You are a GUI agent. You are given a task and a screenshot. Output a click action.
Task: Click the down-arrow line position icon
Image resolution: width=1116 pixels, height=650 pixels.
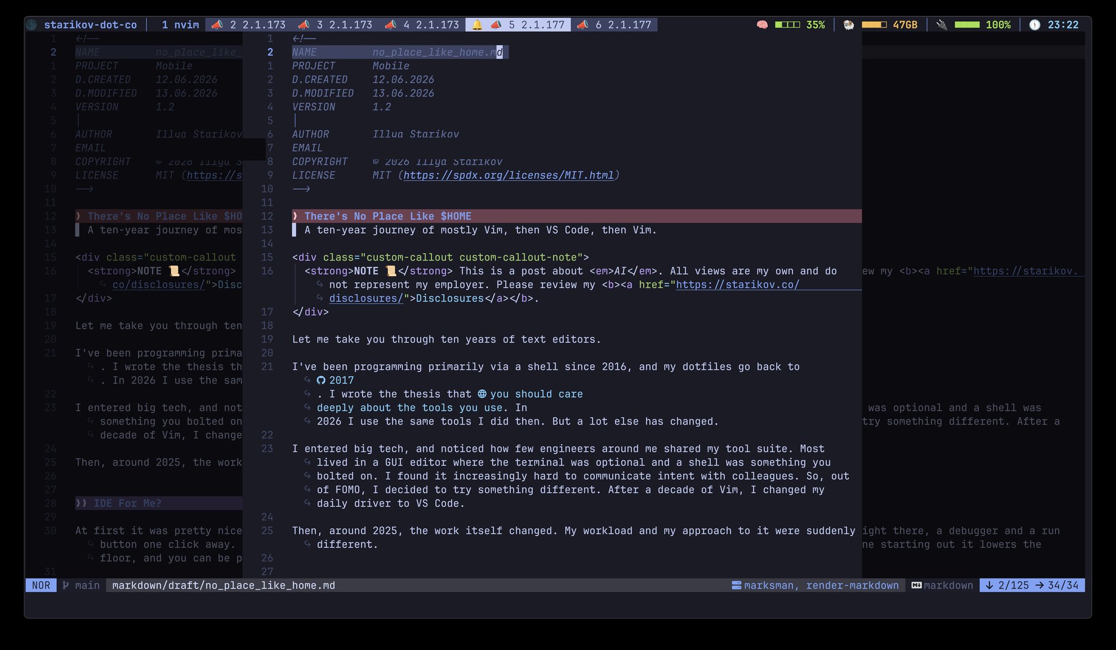[990, 585]
